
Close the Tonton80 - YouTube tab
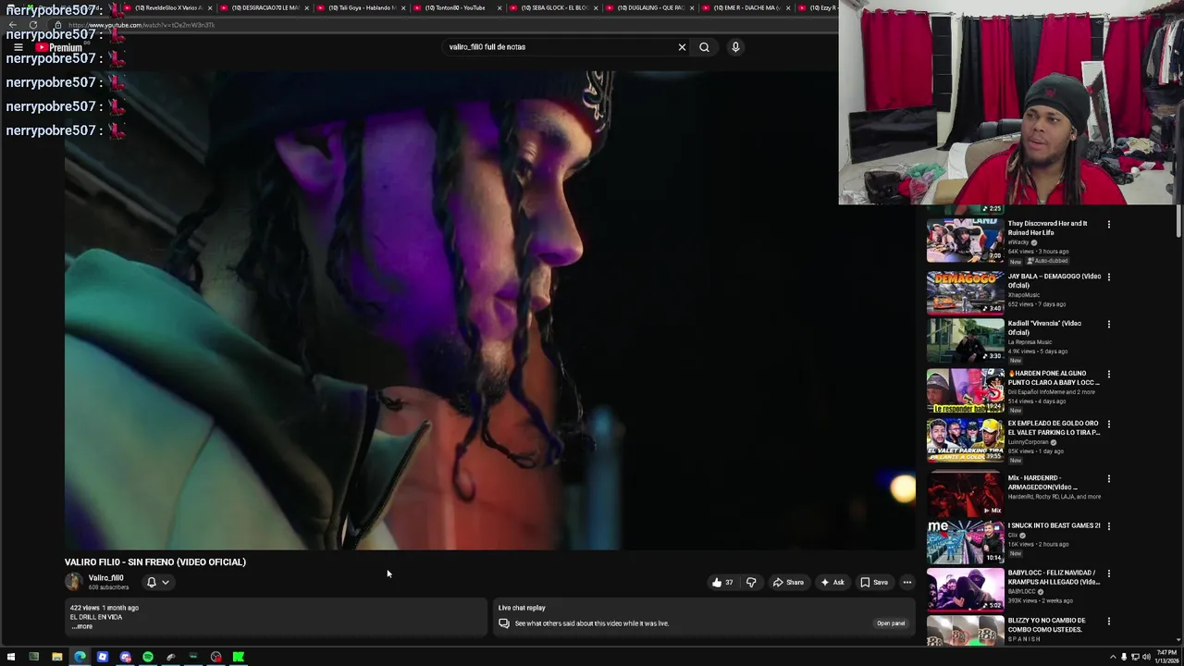[499, 7]
